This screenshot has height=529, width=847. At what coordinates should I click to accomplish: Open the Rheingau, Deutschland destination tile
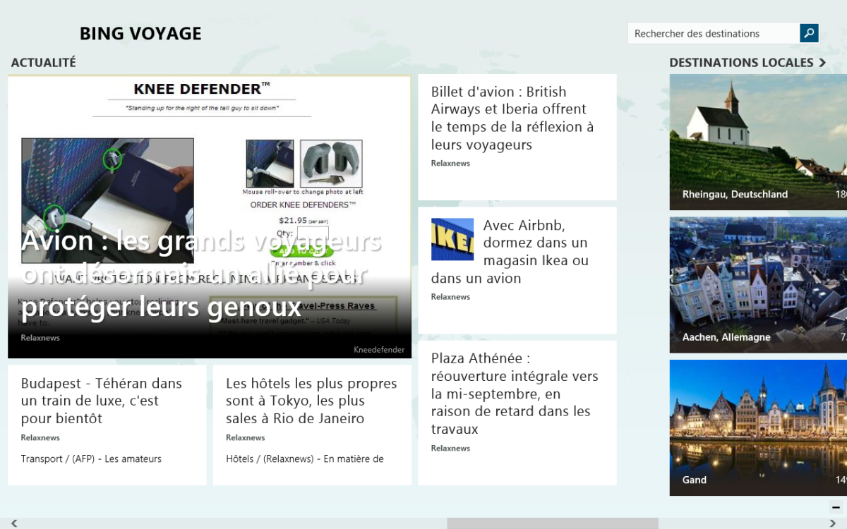pyautogui.click(x=758, y=142)
